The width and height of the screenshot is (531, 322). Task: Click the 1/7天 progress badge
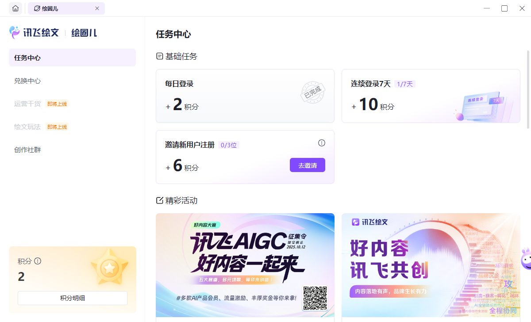405,84
